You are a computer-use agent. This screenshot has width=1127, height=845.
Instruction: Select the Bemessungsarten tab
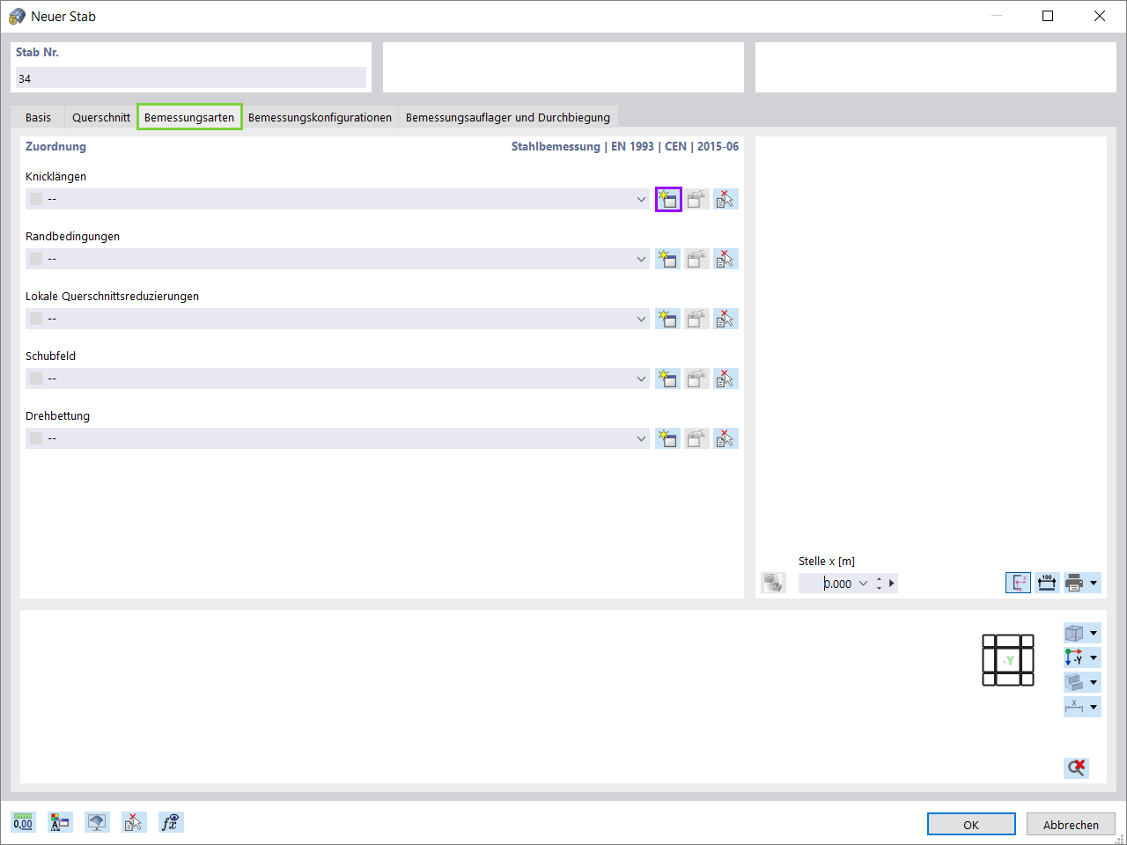pos(189,117)
